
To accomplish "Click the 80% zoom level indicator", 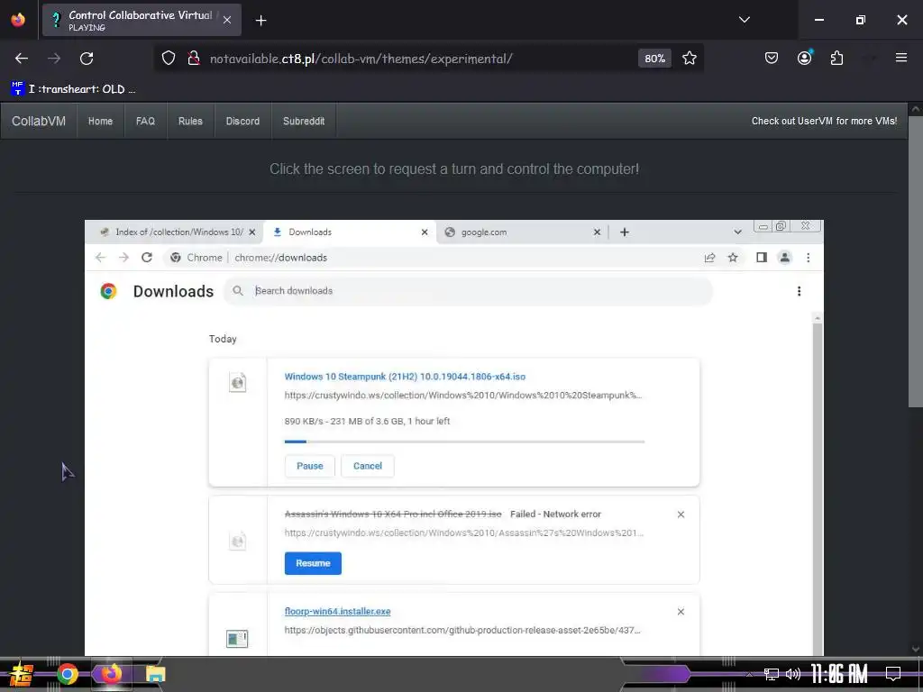I will [654, 59].
